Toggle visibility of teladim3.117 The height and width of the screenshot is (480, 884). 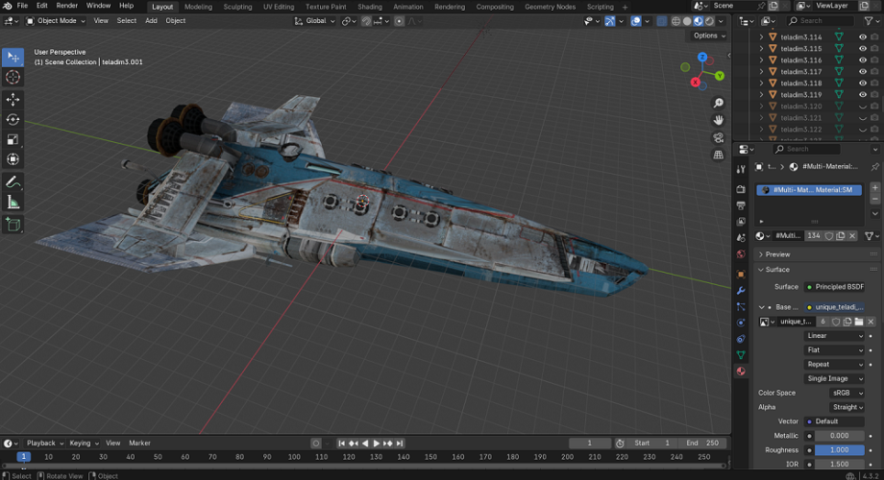(x=862, y=72)
